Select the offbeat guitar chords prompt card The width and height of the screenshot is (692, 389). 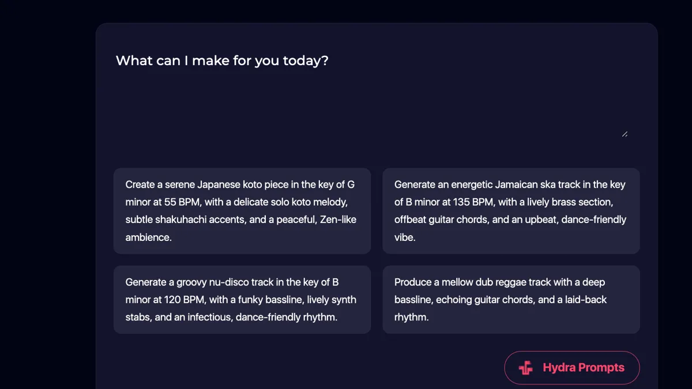[x=511, y=211]
